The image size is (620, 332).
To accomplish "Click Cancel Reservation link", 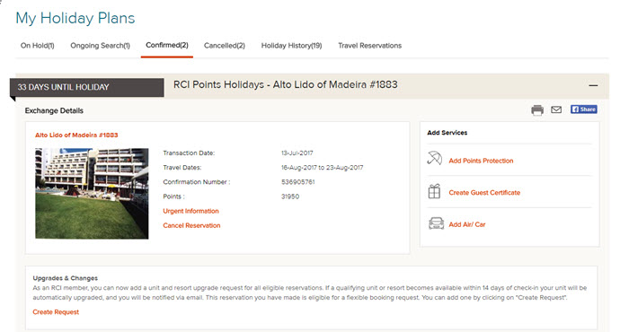I will coord(191,225).
